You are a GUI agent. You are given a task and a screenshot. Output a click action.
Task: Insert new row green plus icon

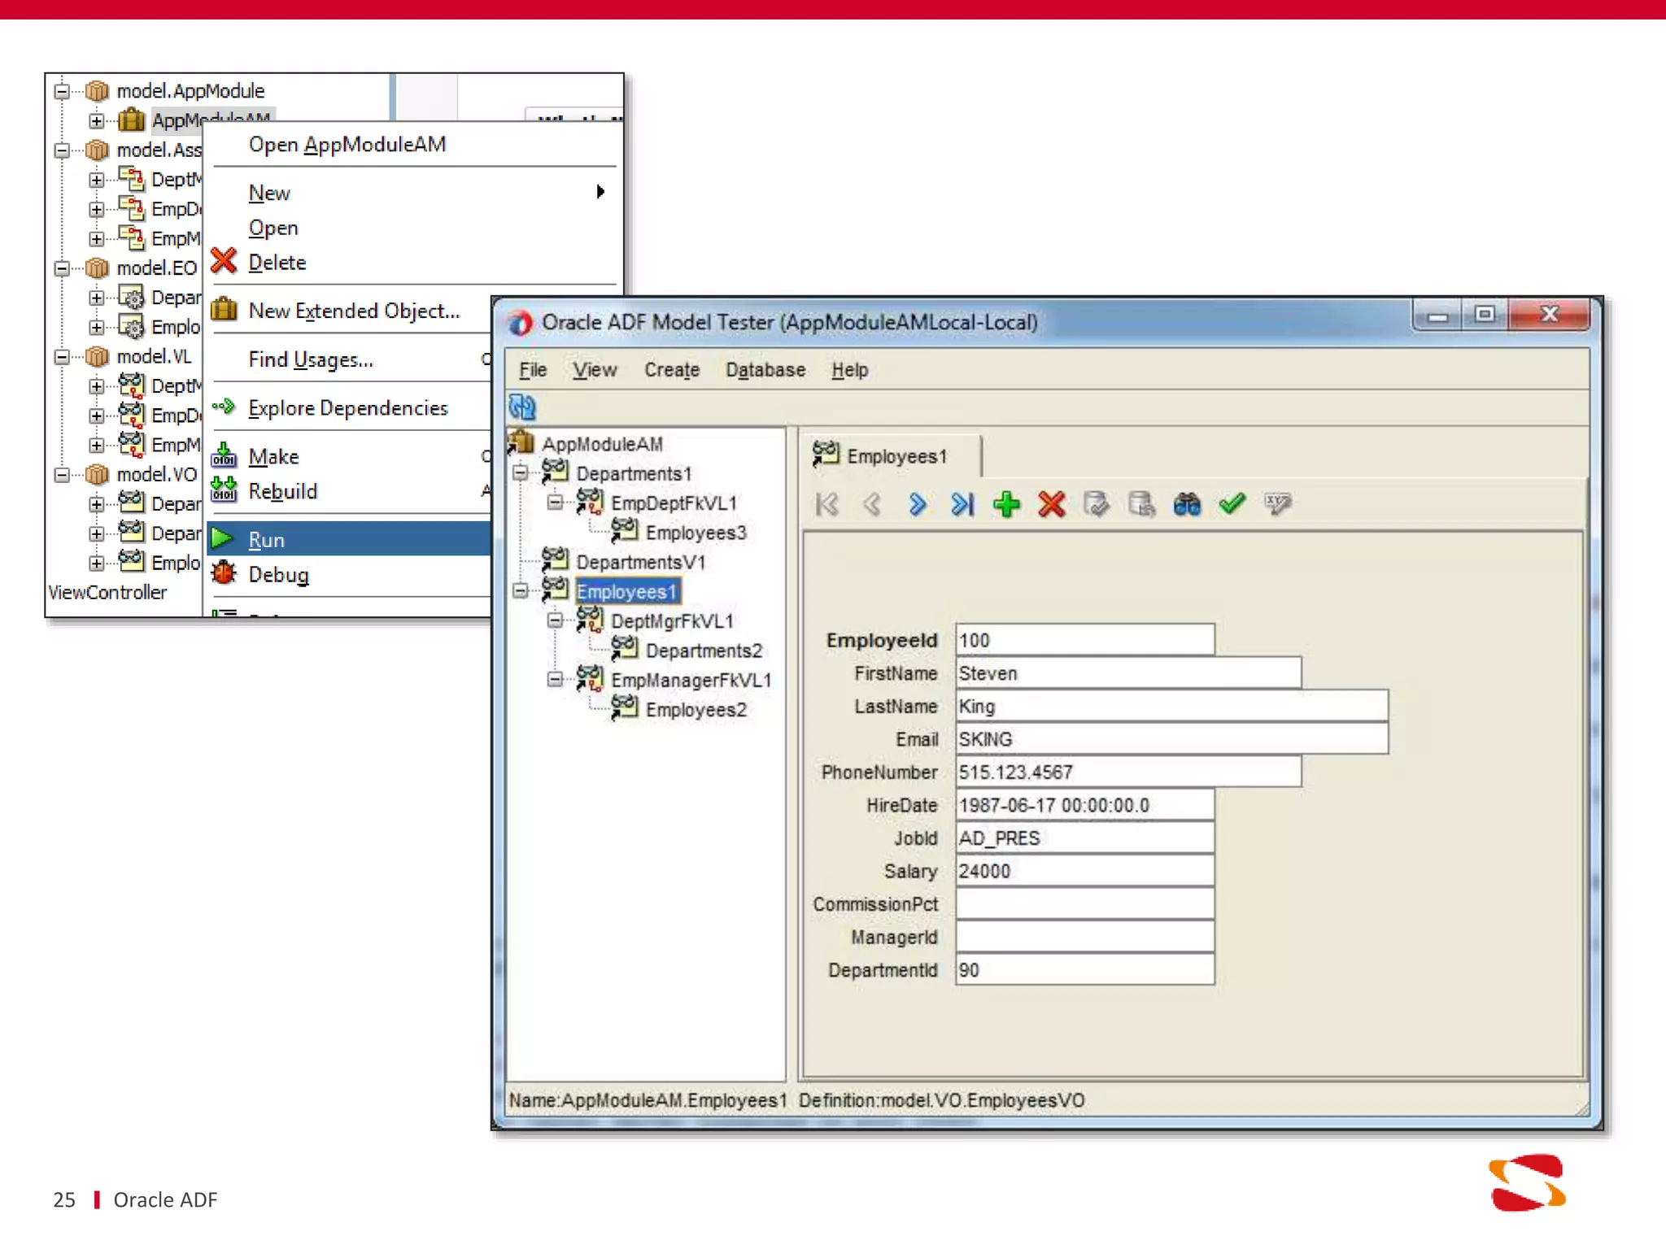point(1007,505)
